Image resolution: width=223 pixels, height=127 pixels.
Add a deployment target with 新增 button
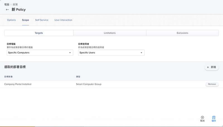tap(212, 67)
